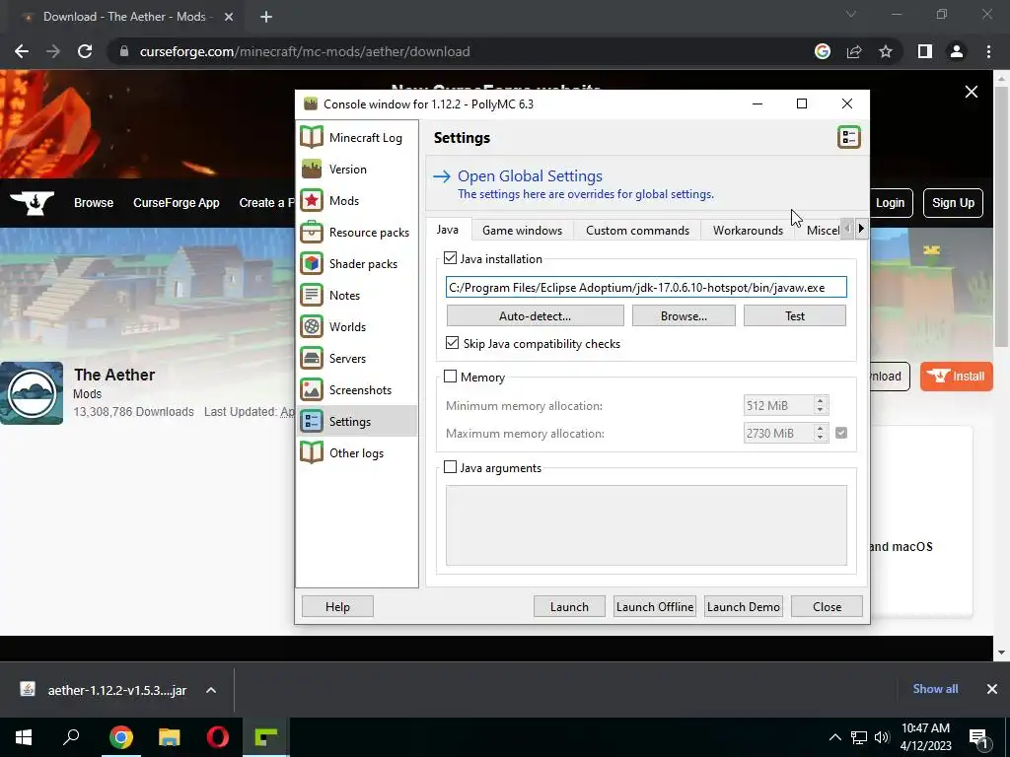
Task: Click The Aether mod thumbnail
Action: [x=32, y=392]
